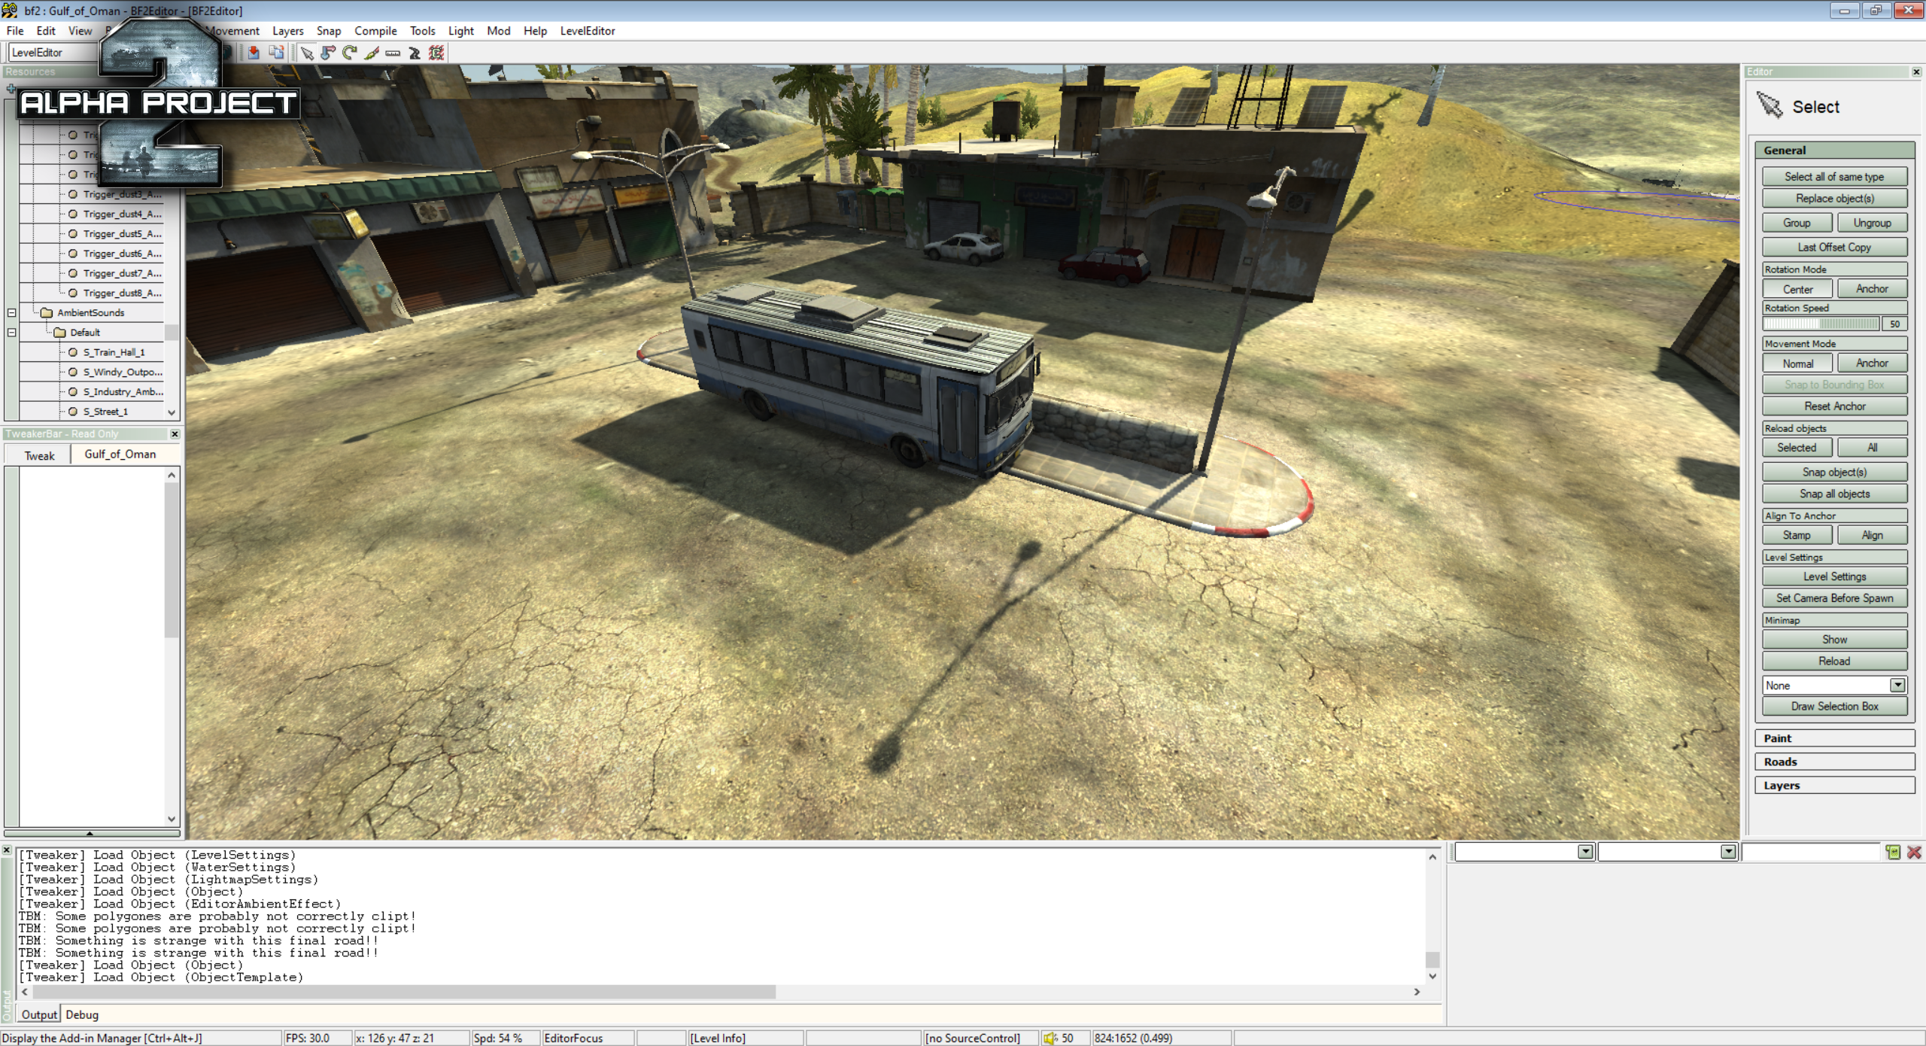Viewport: 1926px width, 1046px height.
Task: Click the Reset Anchor button
Action: tap(1834, 406)
